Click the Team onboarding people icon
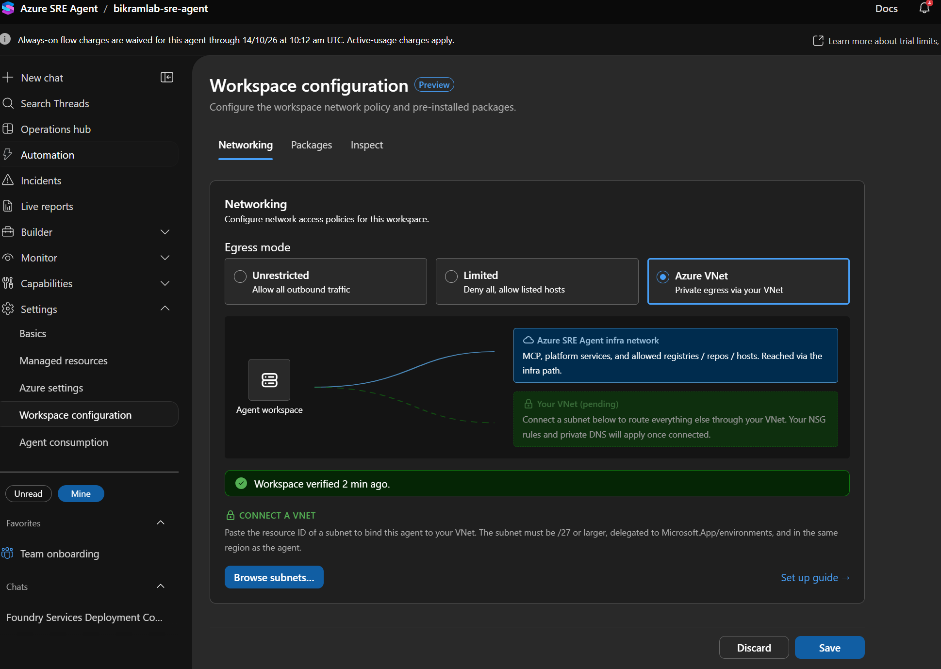Screen dimensions: 941x669 pyautogui.click(x=8, y=554)
